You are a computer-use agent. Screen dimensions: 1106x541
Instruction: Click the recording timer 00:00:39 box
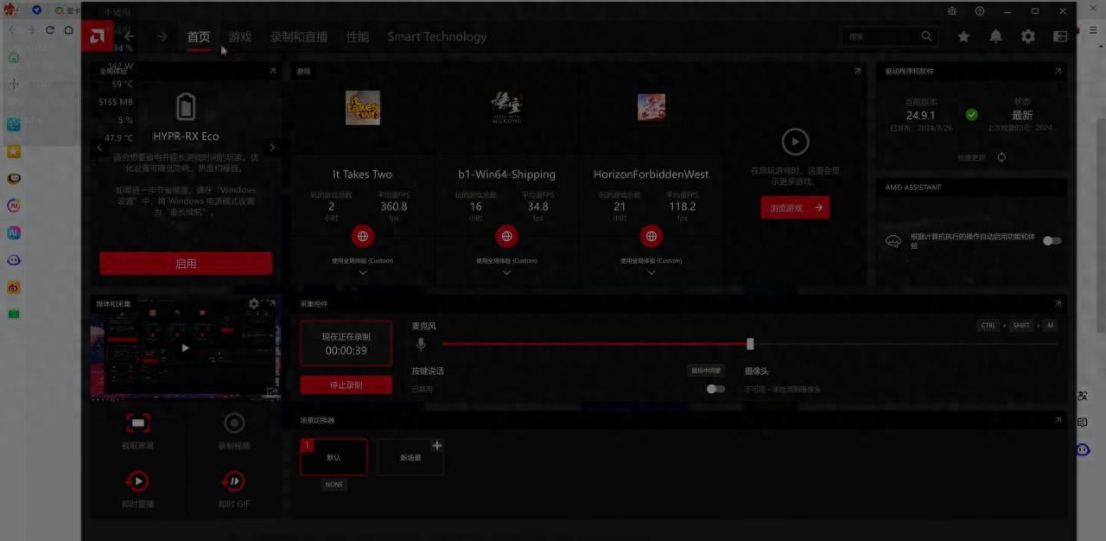pyautogui.click(x=346, y=343)
